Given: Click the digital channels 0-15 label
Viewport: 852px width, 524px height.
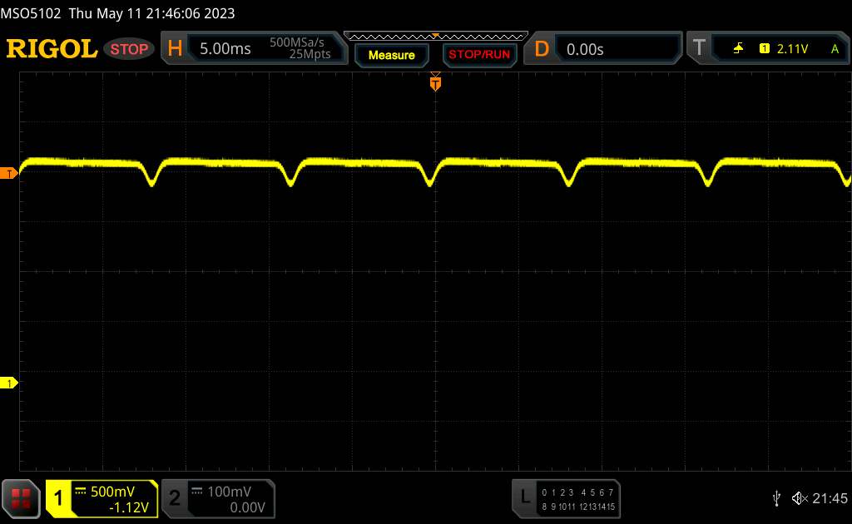Looking at the screenshot, I should pos(578,500).
